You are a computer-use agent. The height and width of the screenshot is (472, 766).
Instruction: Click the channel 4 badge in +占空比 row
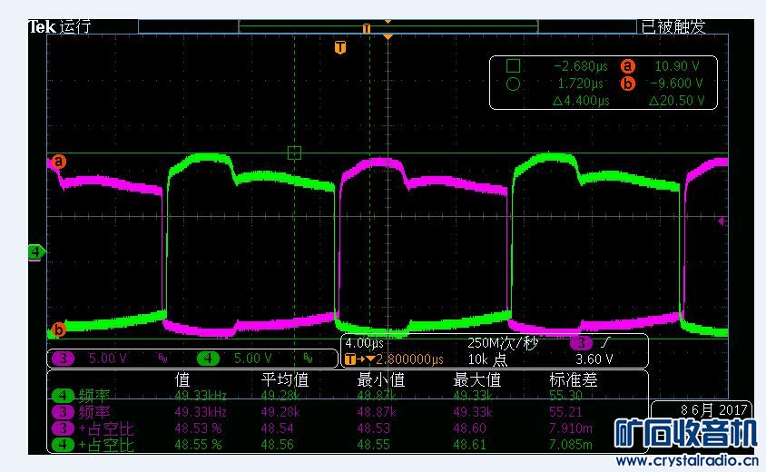point(63,445)
